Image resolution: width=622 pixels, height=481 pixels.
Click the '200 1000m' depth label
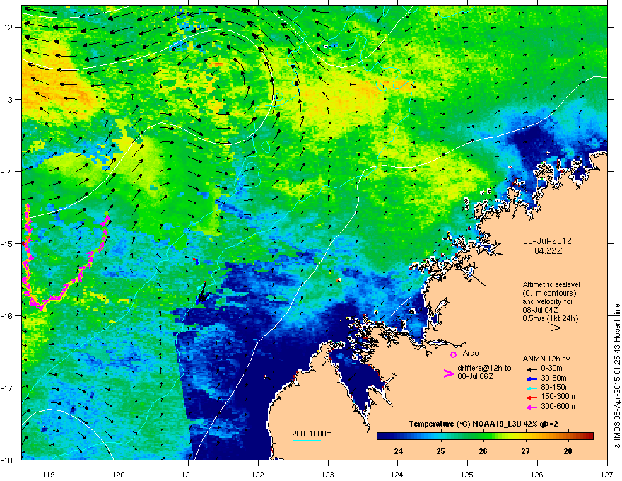coord(312,434)
